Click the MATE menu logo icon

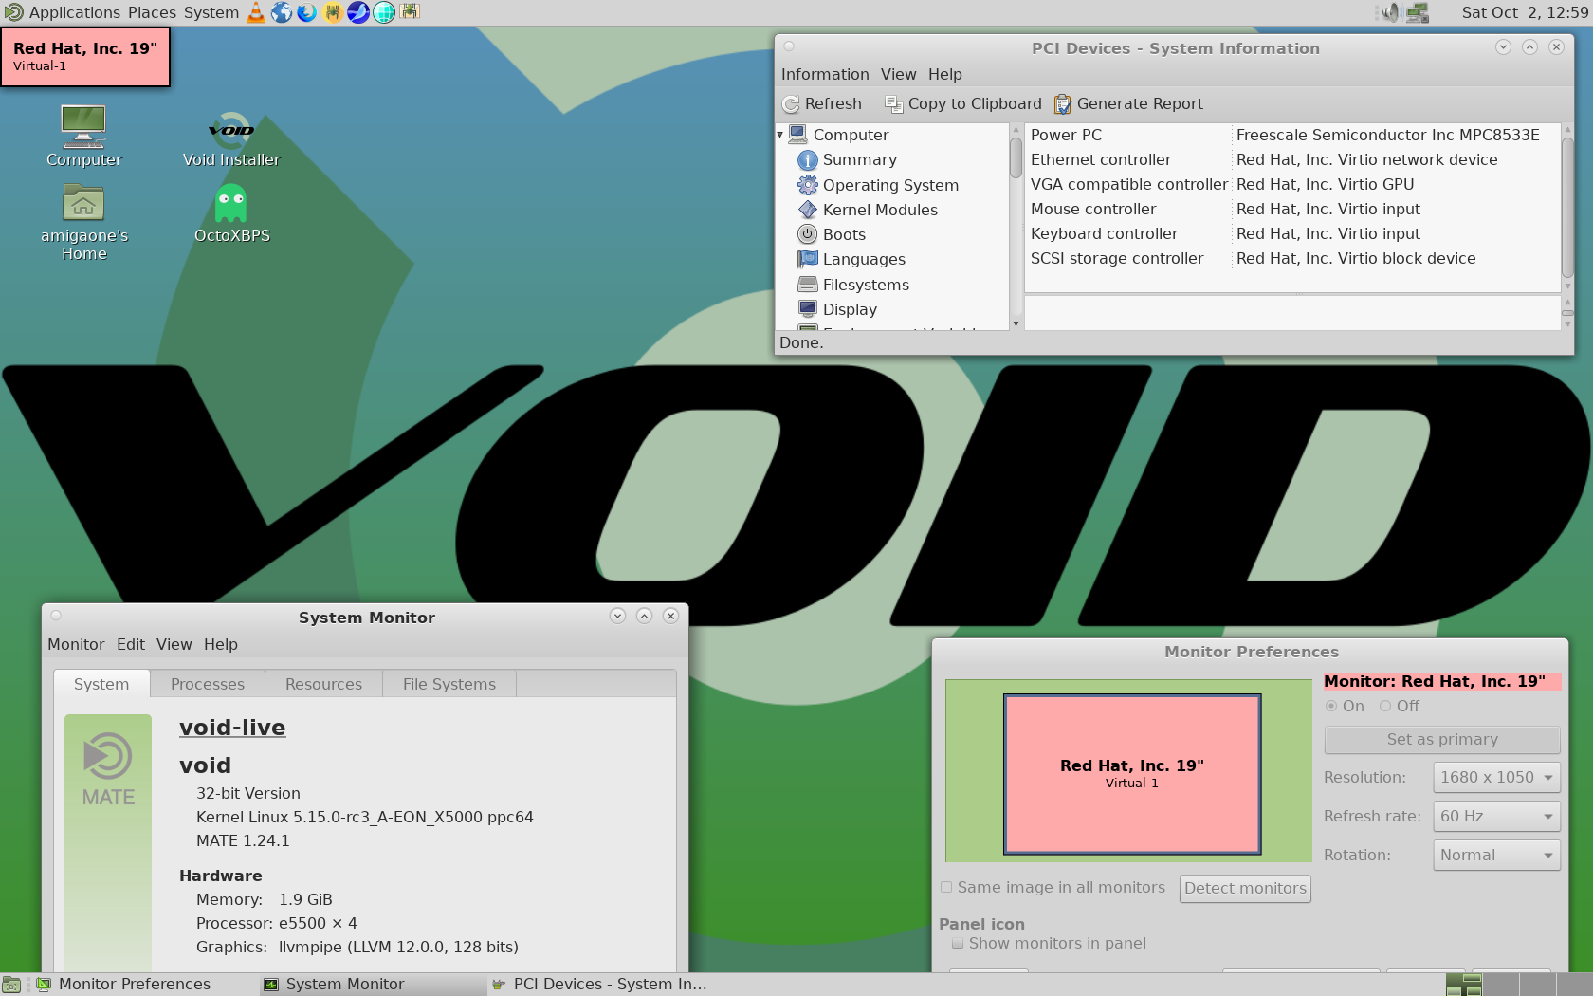coord(13,12)
